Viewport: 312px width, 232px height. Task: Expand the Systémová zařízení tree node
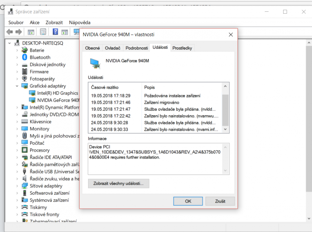coord(17,200)
